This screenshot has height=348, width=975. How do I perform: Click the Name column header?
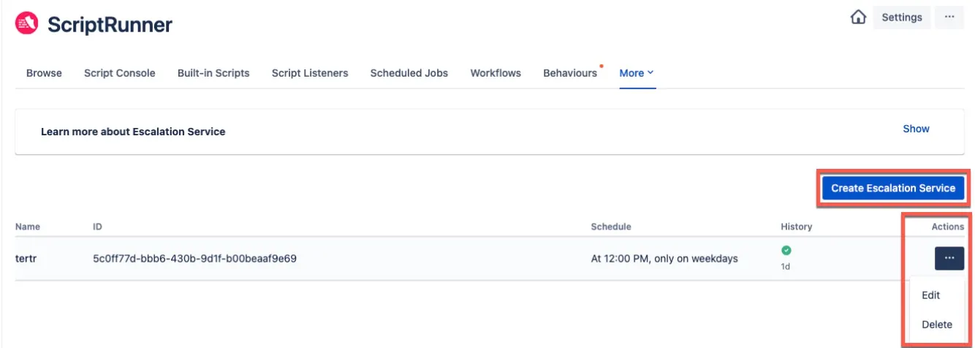tap(28, 227)
